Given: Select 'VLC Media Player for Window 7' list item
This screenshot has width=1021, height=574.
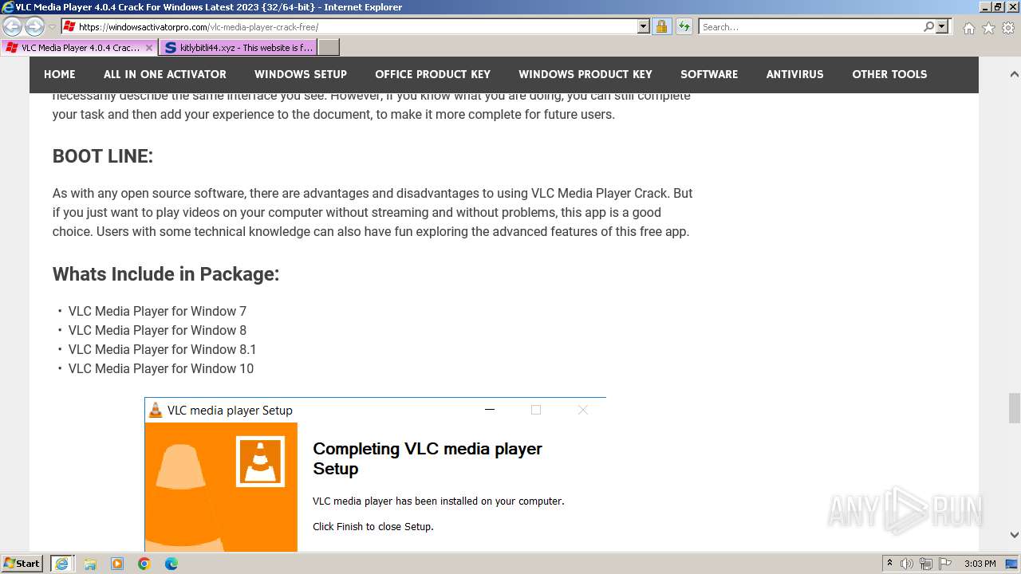Looking at the screenshot, I should pyautogui.click(x=157, y=311).
